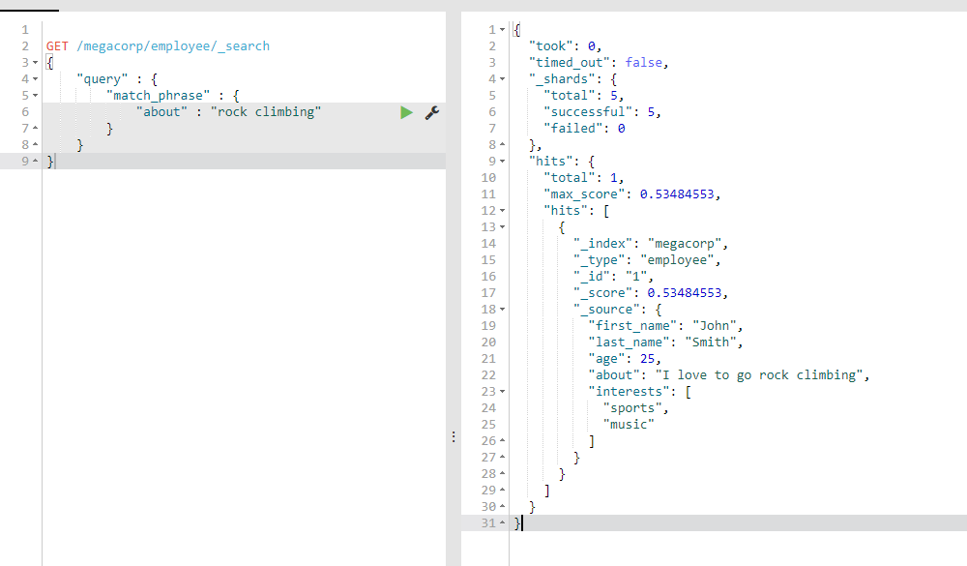Collapse the "match_phrase" fold at line 5

35,96
